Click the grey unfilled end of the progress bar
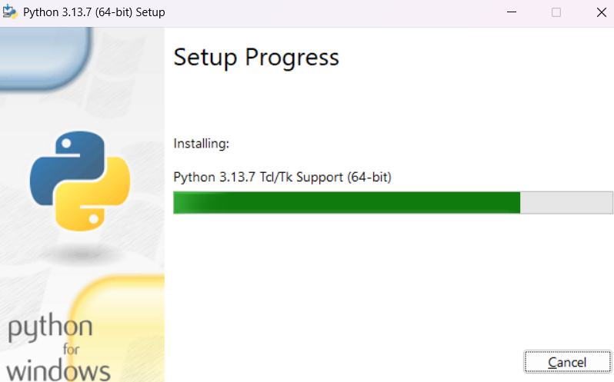The image size is (614, 382). click(x=566, y=203)
